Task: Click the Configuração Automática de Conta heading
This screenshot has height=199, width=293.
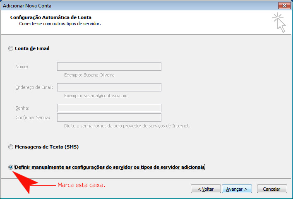Action: pyautogui.click(x=51, y=17)
